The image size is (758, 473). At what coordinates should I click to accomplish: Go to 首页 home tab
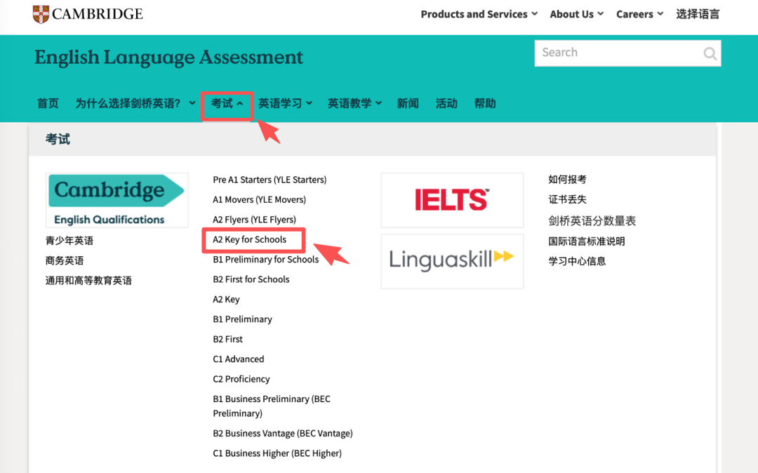point(48,103)
